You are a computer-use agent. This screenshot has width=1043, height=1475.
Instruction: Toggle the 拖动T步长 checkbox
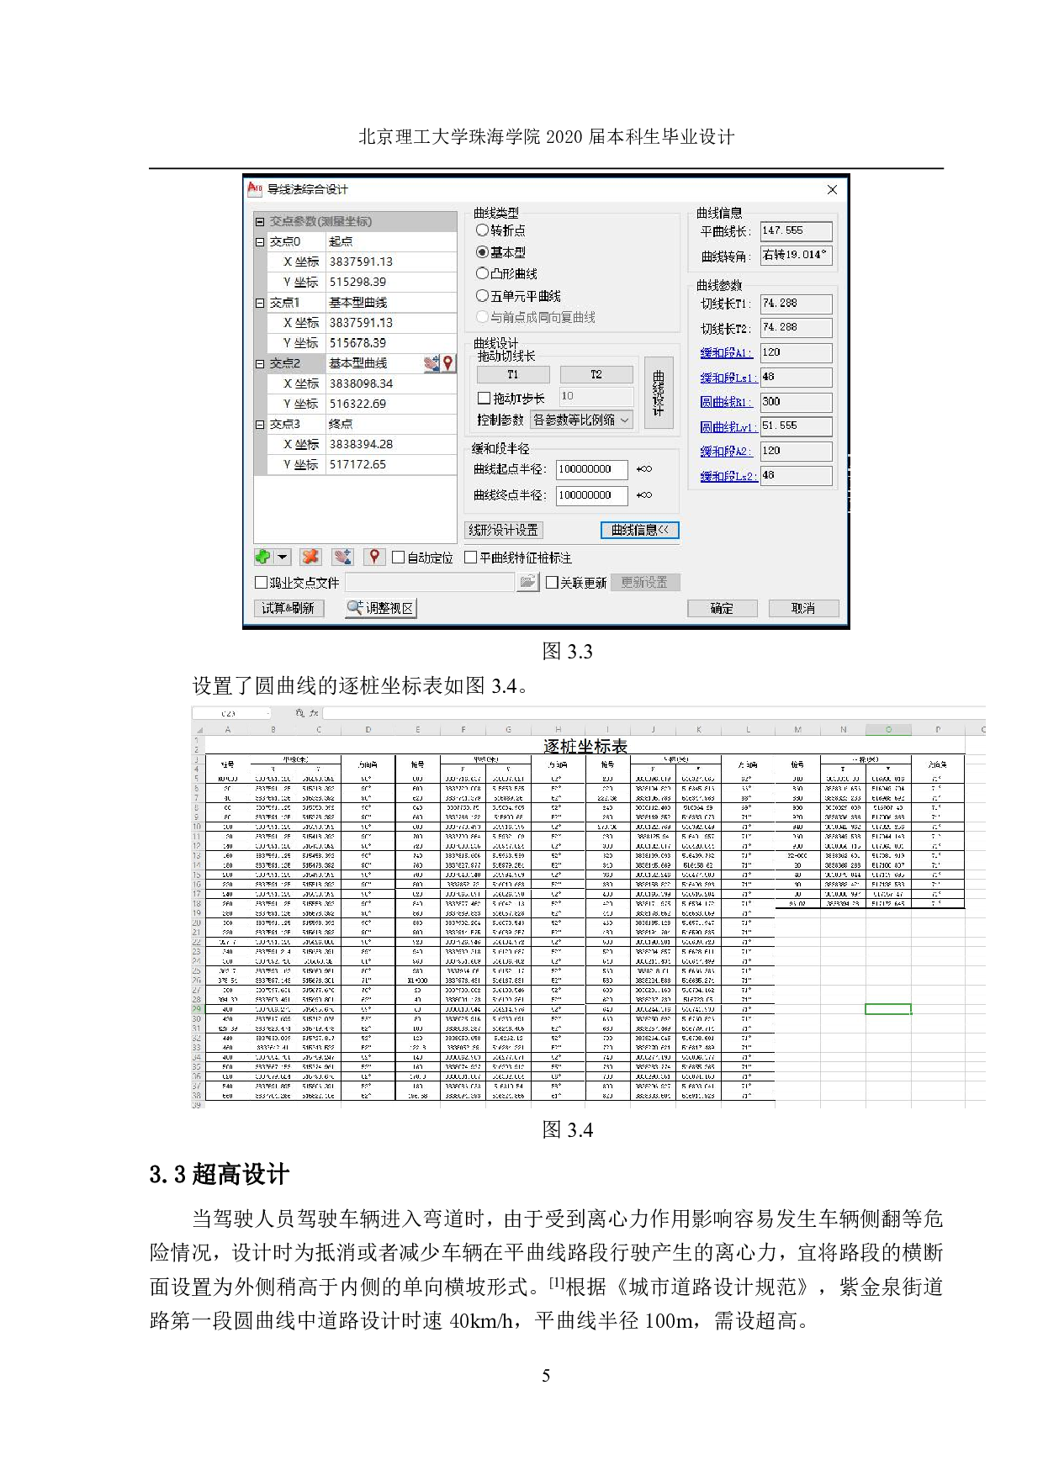(484, 399)
